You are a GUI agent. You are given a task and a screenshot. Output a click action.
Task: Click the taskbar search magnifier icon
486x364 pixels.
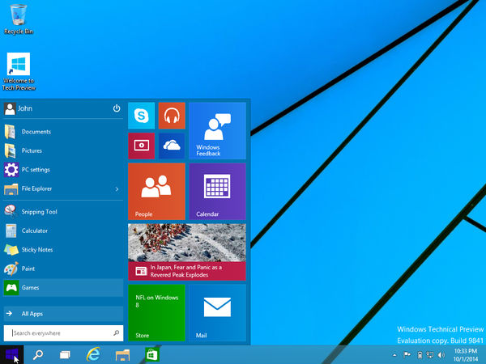coord(37,354)
